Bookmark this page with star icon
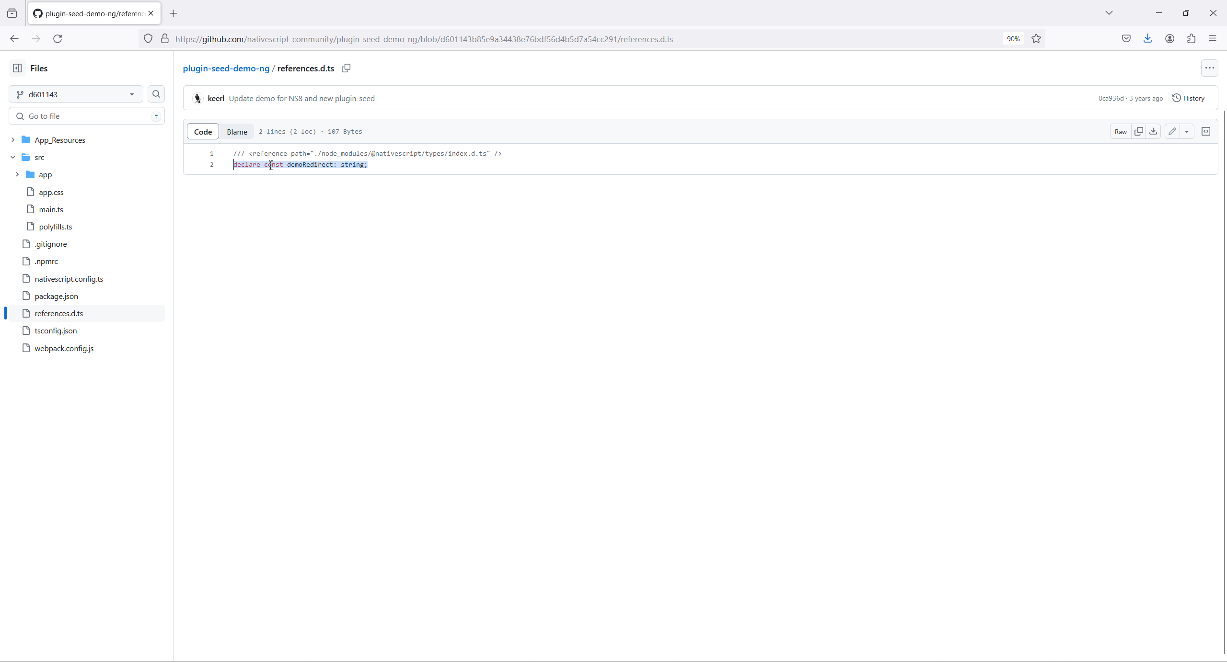Viewport: 1227px width, 662px height. (x=1036, y=39)
